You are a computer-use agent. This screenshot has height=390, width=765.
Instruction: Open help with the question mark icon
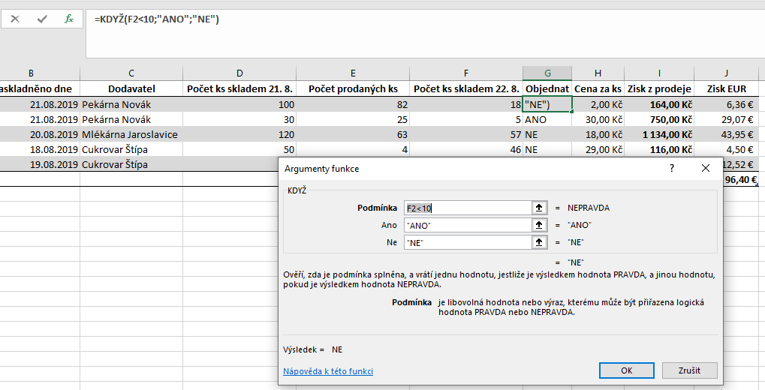[x=671, y=169]
